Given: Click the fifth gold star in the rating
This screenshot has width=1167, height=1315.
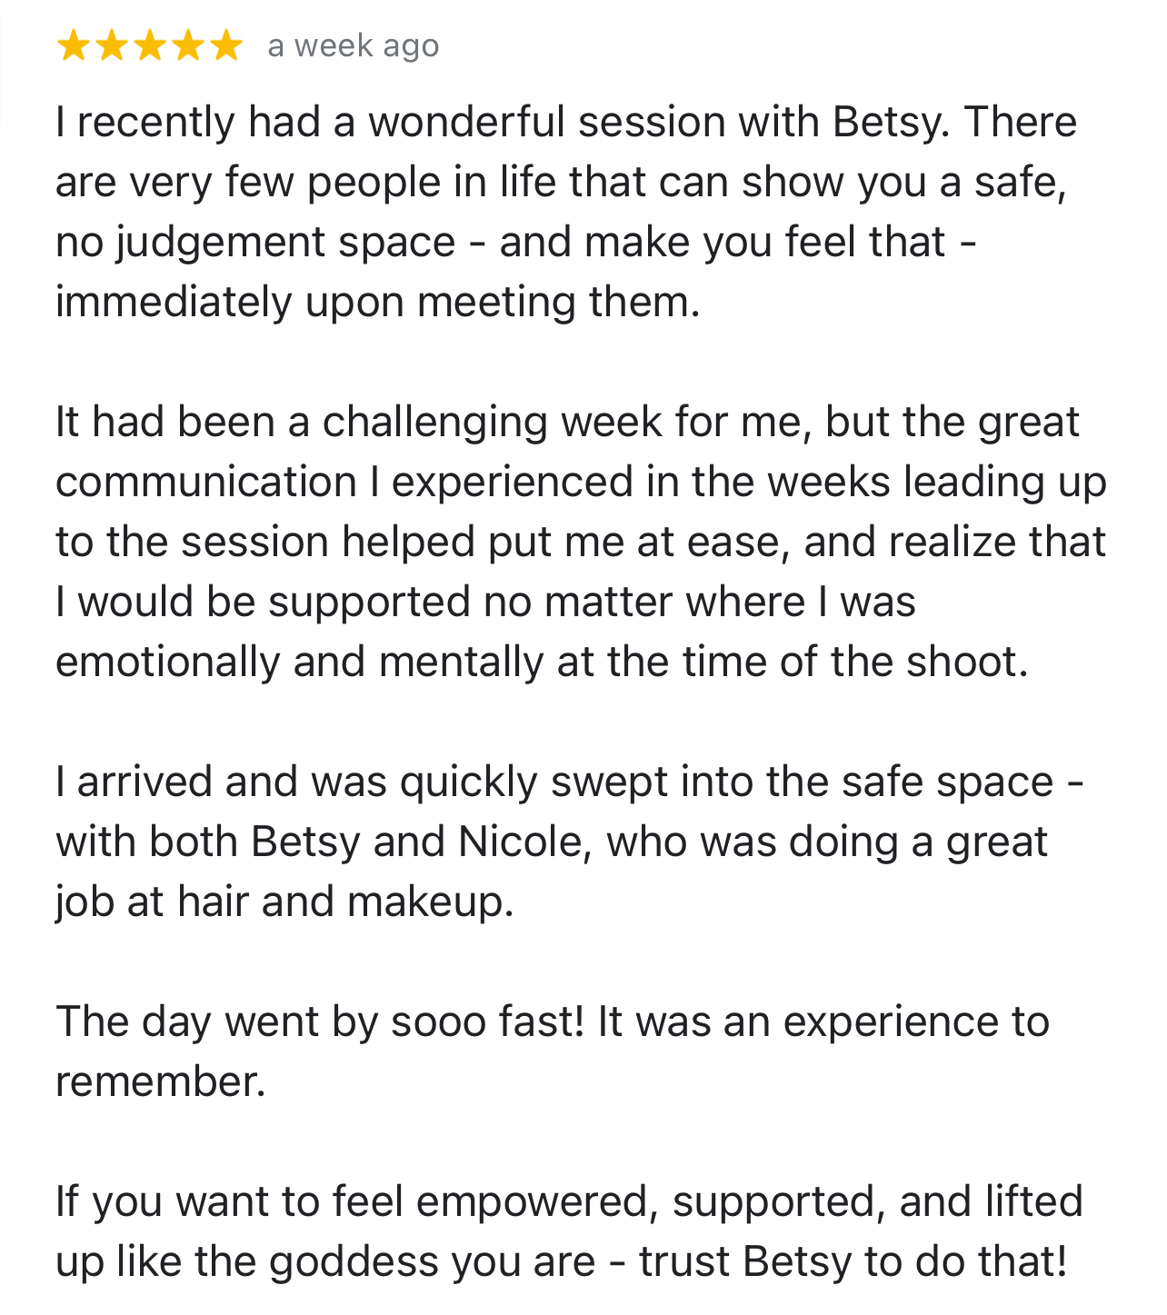Looking at the screenshot, I should coord(225,45).
